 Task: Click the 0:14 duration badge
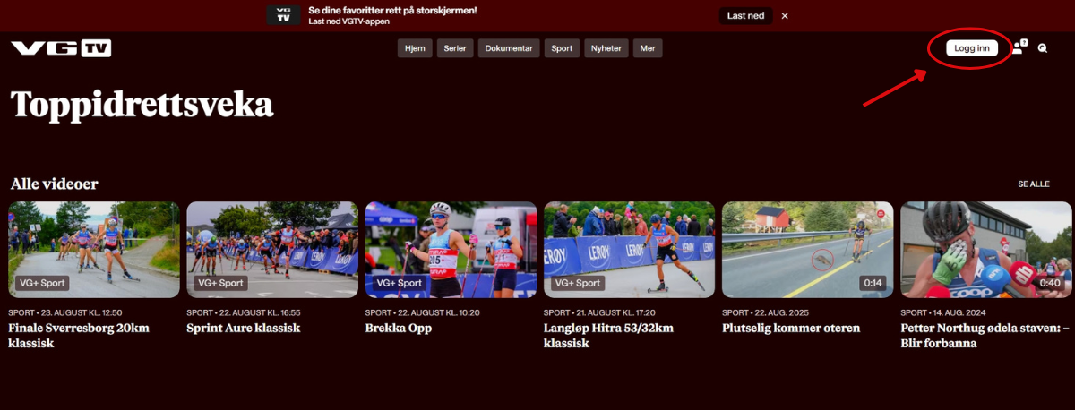tap(873, 283)
